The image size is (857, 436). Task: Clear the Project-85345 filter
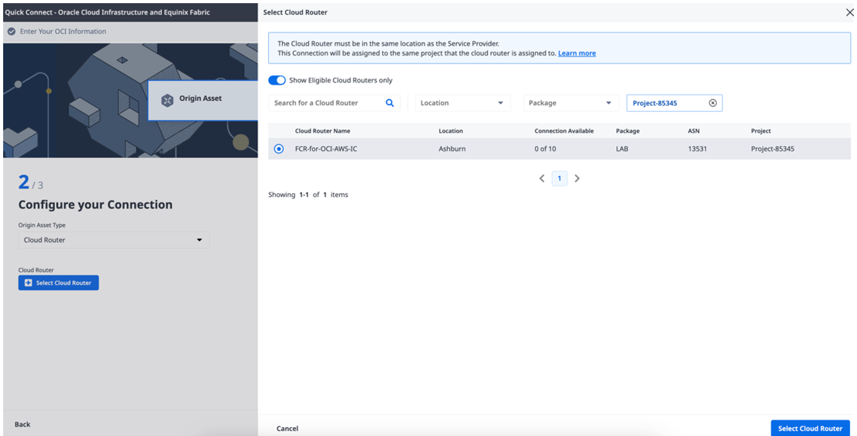(713, 103)
